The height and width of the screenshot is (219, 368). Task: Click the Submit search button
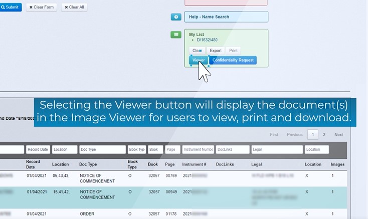click(11, 8)
